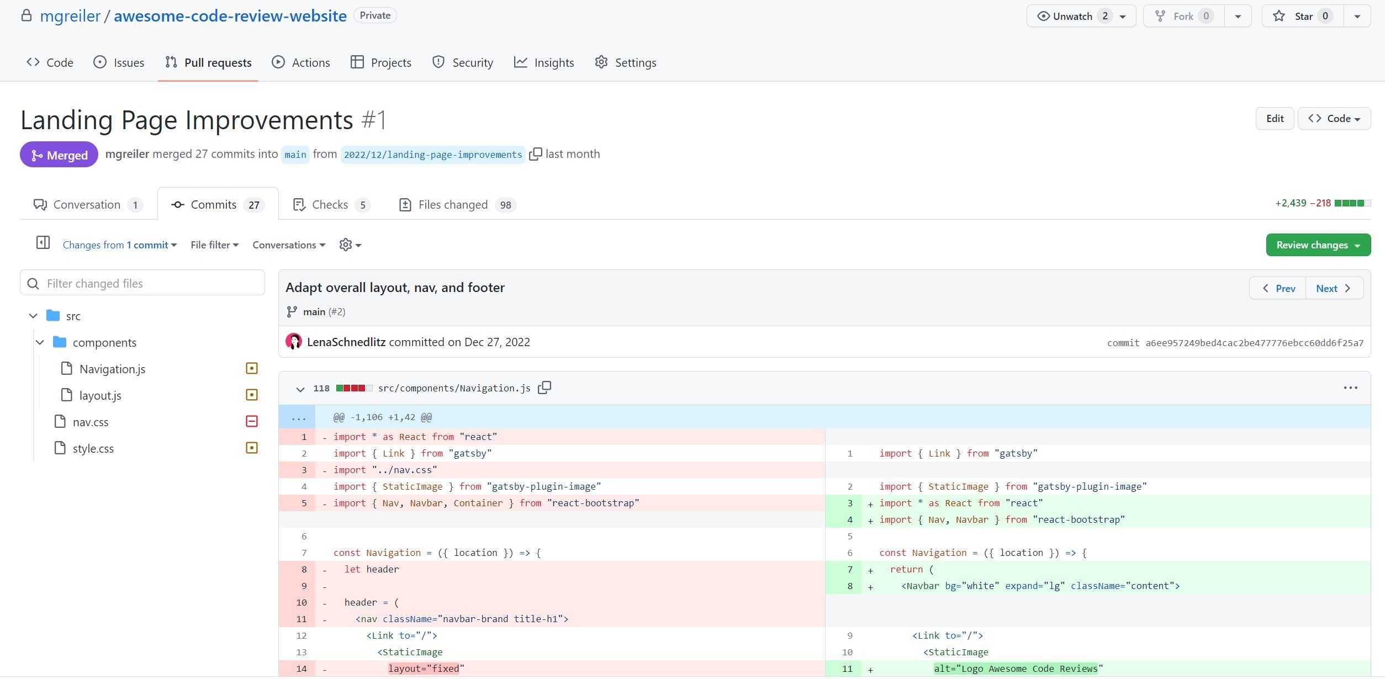This screenshot has height=679, width=1385.
Task: Toggle the file tree sidebar icon
Action: (43, 243)
